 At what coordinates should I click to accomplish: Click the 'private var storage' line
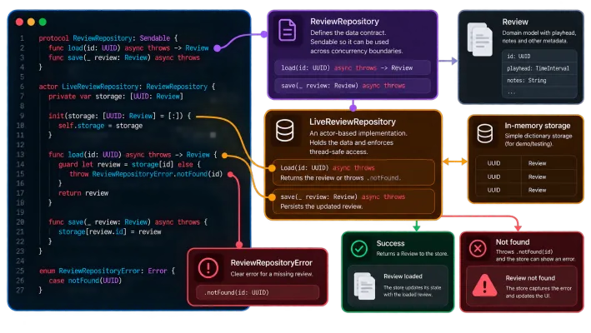[115, 97]
